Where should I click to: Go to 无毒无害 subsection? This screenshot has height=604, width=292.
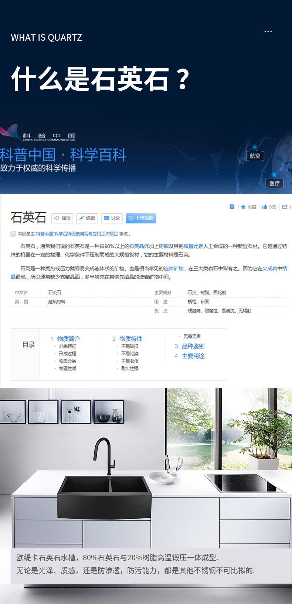(192, 336)
